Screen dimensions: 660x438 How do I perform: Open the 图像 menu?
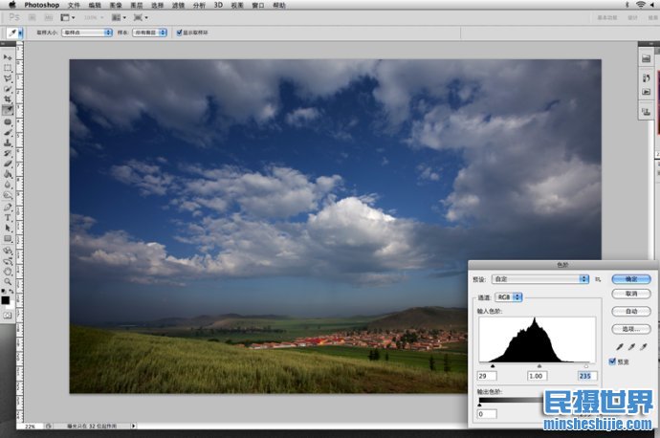click(116, 5)
